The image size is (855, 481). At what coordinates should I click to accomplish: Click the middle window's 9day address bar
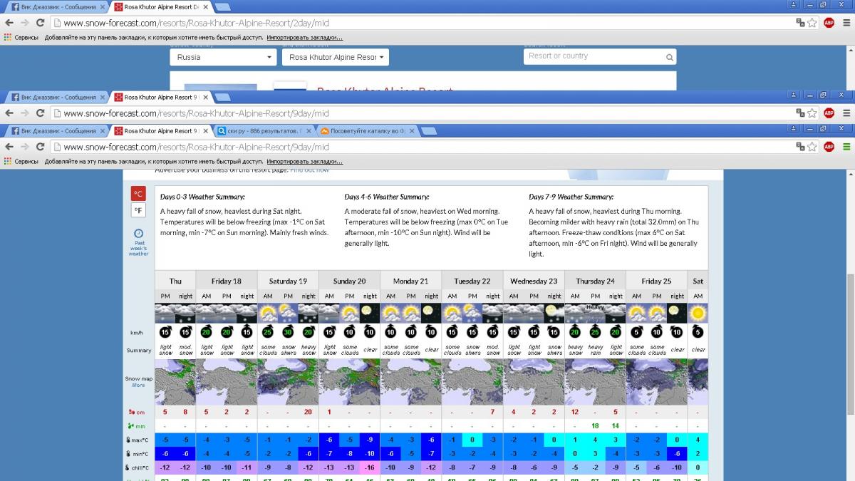[x=197, y=113]
